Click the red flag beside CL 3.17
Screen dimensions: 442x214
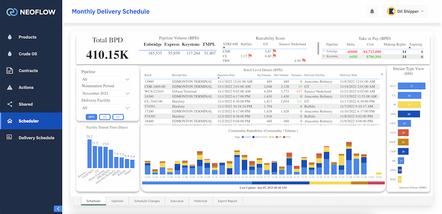pos(250,56)
